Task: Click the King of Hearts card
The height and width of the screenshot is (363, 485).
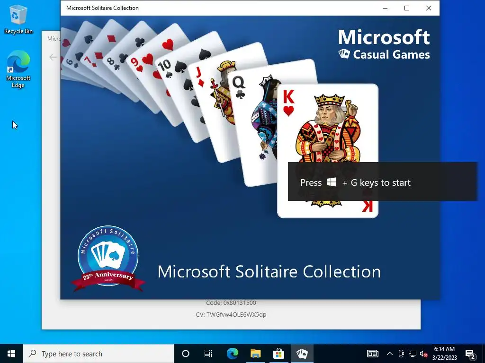Action: [x=328, y=151]
